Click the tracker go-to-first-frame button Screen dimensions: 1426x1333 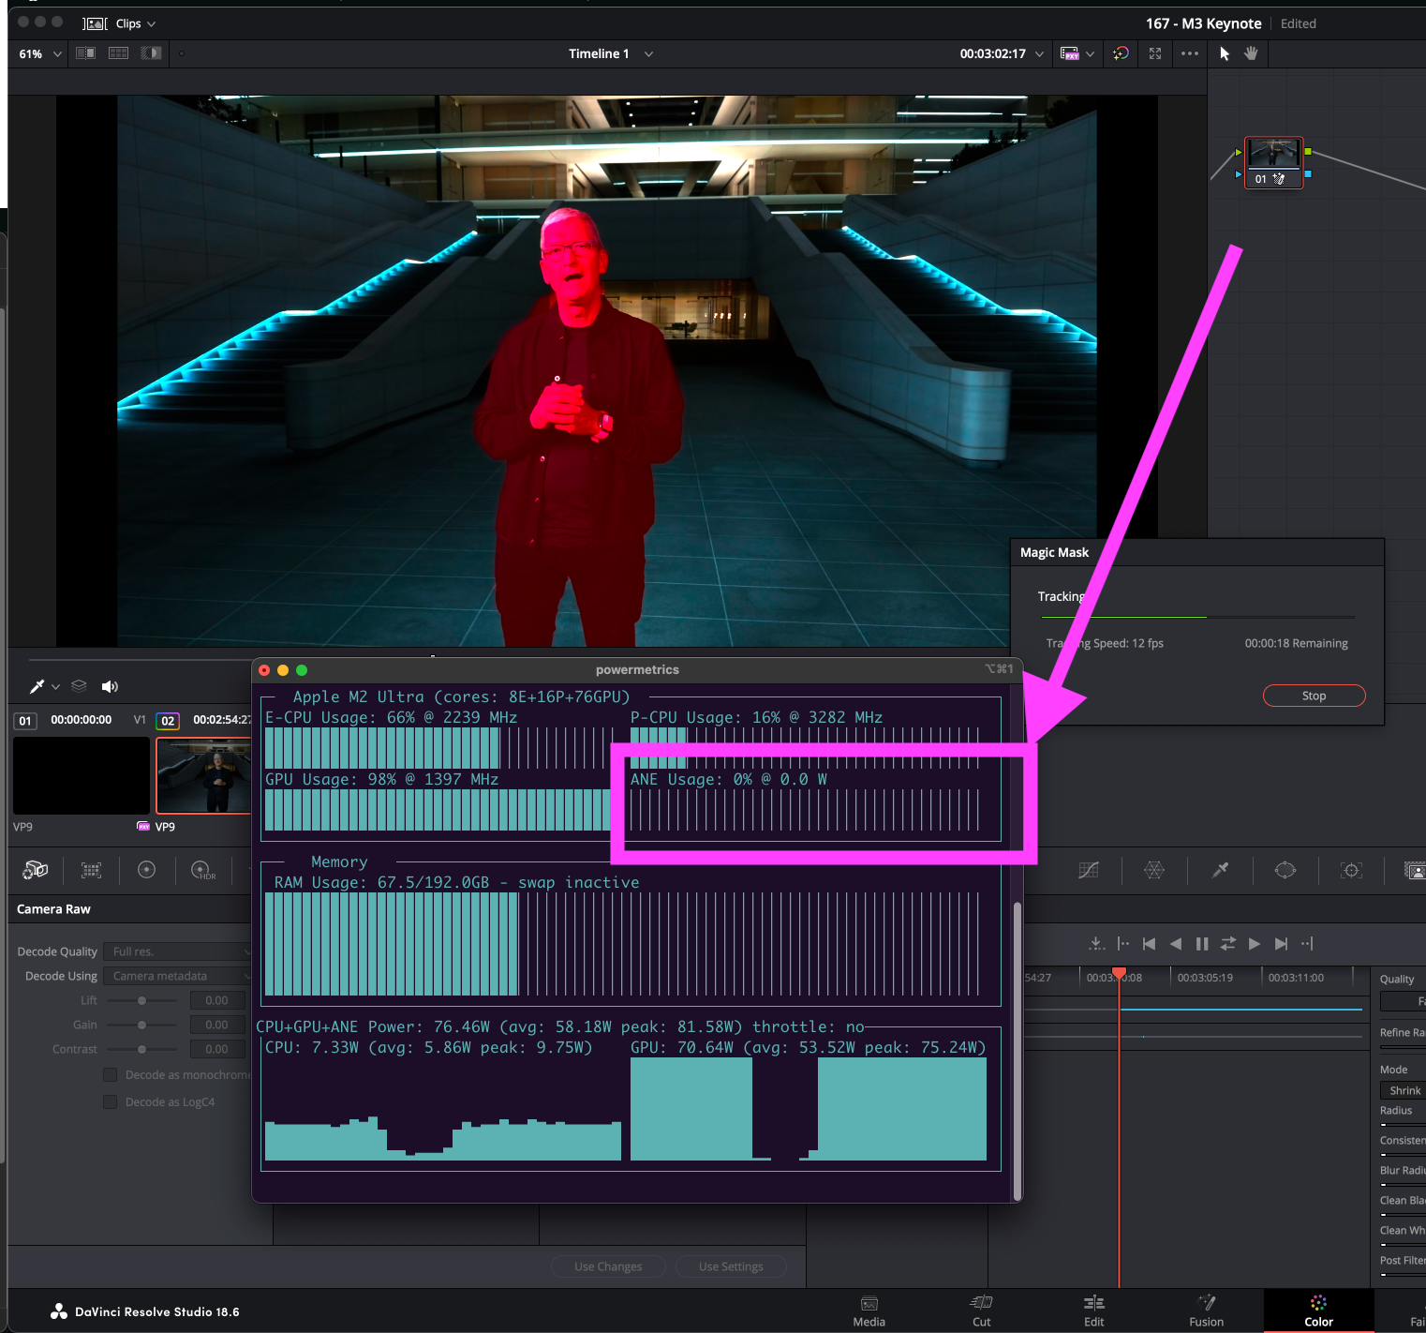(x=1150, y=944)
